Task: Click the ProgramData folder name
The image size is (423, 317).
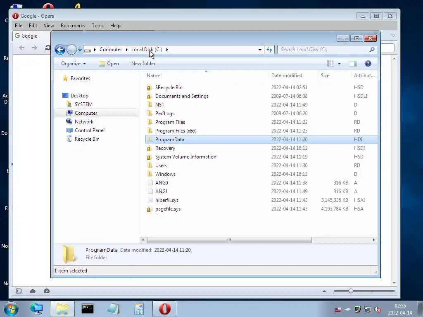Action: coord(170,140)
